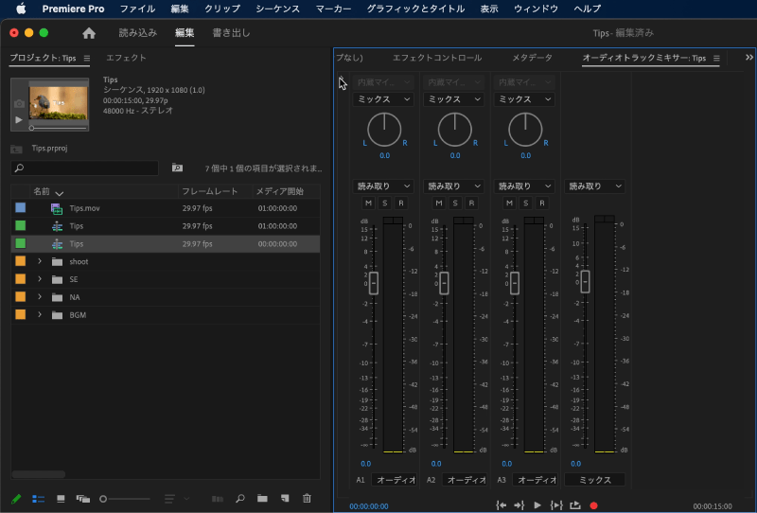Open the Project panel hamburger menu
The image size is (757, 513).
86,58
